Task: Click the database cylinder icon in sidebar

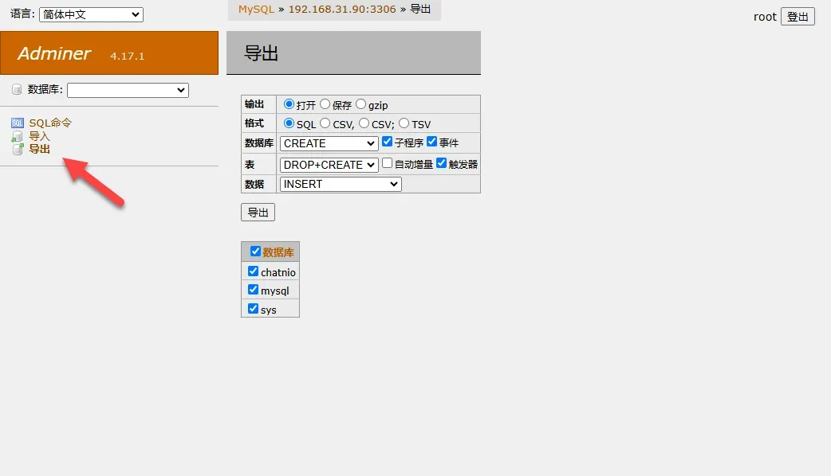Action: (x=17, y=90)
